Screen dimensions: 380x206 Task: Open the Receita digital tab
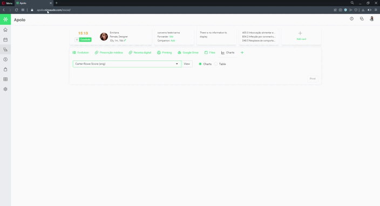[x=140, y=52]
